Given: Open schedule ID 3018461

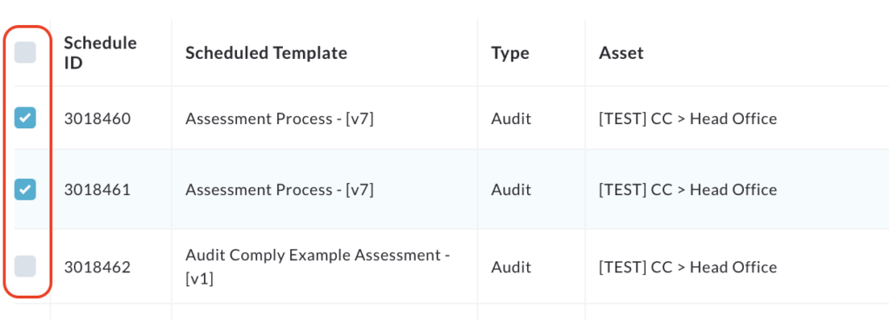Looking at the screenshot, I should pos(97,190).
